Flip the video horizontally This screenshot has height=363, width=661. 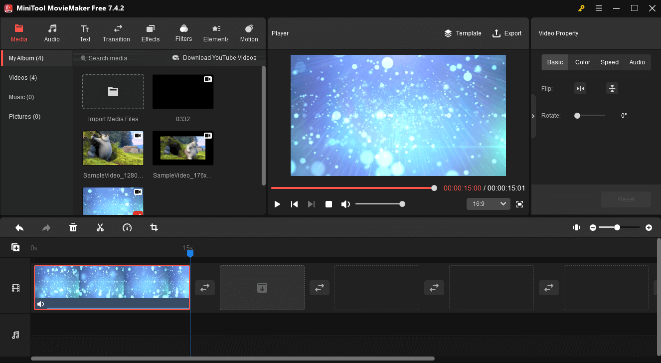pyautogui.click(x=580, y=89)
